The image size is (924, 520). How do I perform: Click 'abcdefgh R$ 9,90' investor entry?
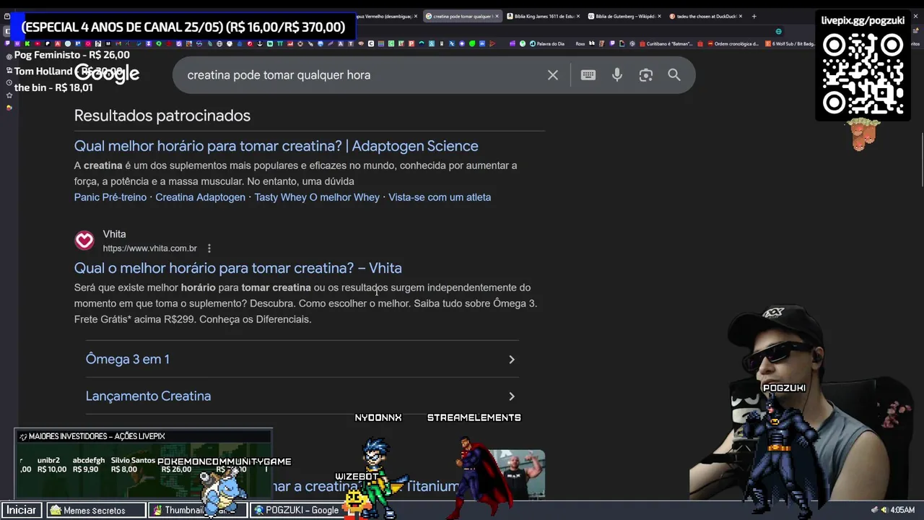pos(88,464)
